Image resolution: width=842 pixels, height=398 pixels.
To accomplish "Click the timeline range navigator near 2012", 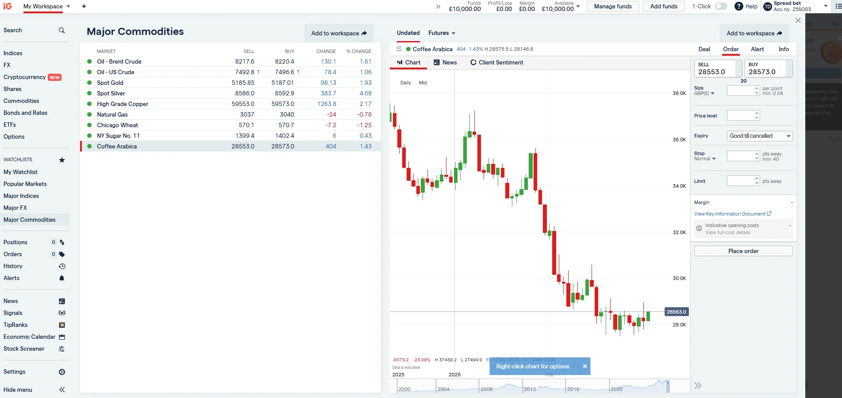I will point(529,388).
